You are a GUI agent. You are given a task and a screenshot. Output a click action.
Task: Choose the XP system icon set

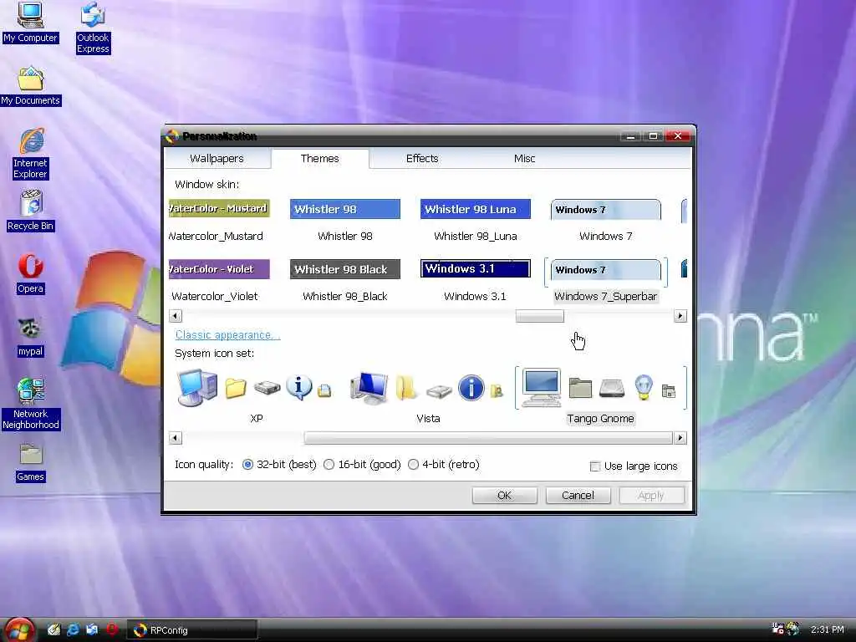pyautogui.click(x=256, y=395)
